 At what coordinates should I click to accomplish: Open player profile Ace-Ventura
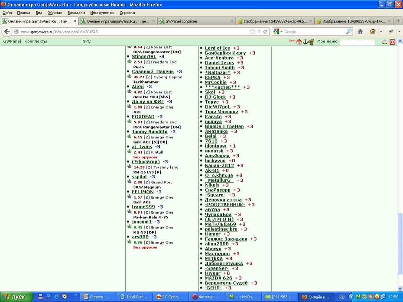[x=219, y=58]
